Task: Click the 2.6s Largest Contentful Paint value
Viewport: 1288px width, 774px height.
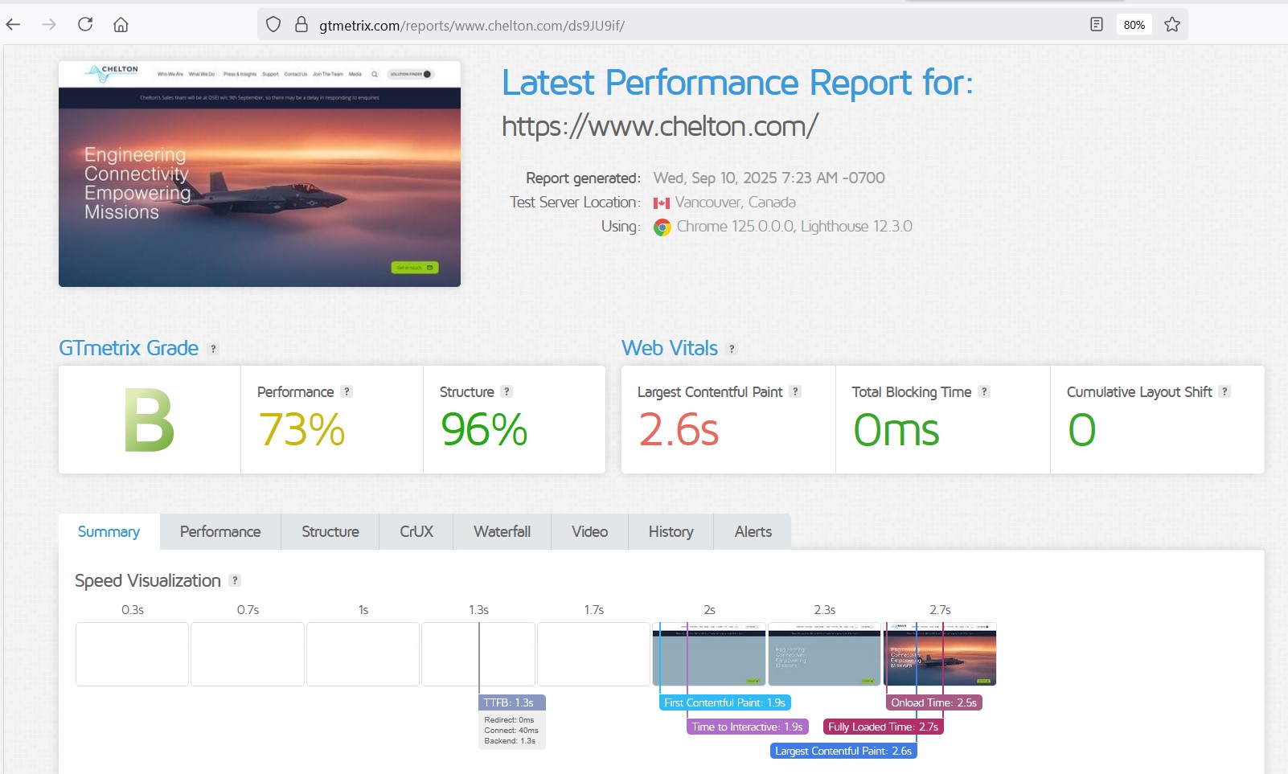Action: [x=679, y=429]
